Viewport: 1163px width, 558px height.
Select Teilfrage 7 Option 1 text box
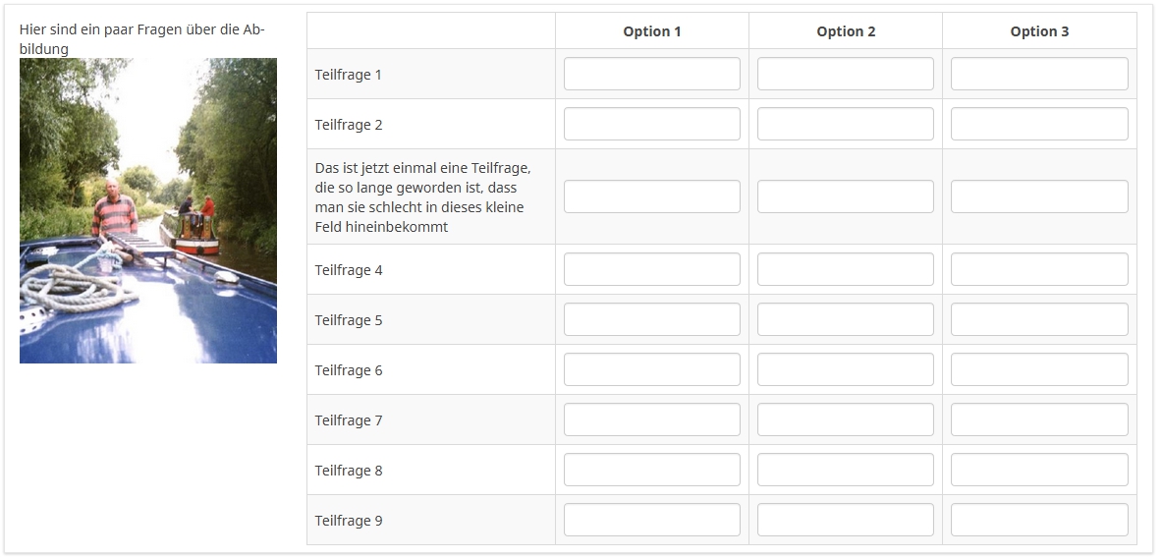pos(651,419)
